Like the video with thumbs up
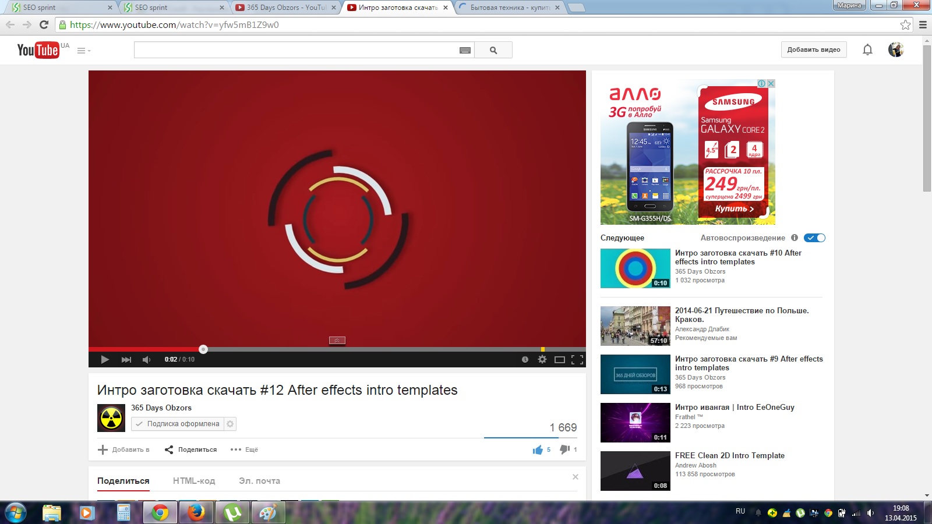This screenshot has width=932, height=524. click(x=541, y=449)
